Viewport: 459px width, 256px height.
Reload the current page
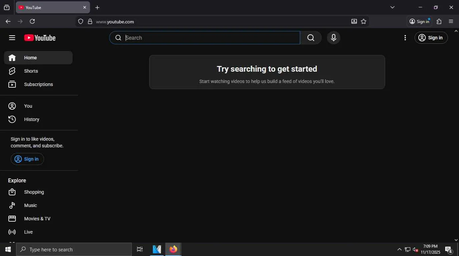coord(32,21)
